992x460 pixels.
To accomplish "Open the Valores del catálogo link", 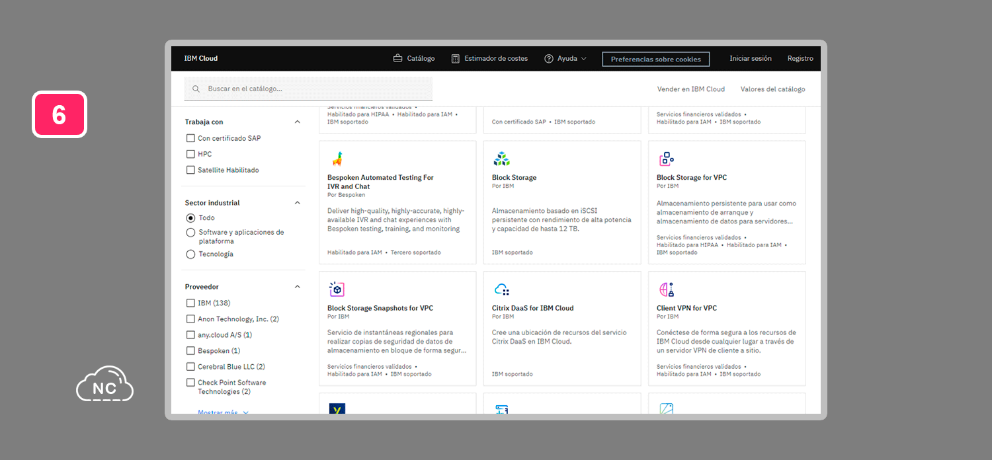I will pyautogui.click(x=773, y=89).
